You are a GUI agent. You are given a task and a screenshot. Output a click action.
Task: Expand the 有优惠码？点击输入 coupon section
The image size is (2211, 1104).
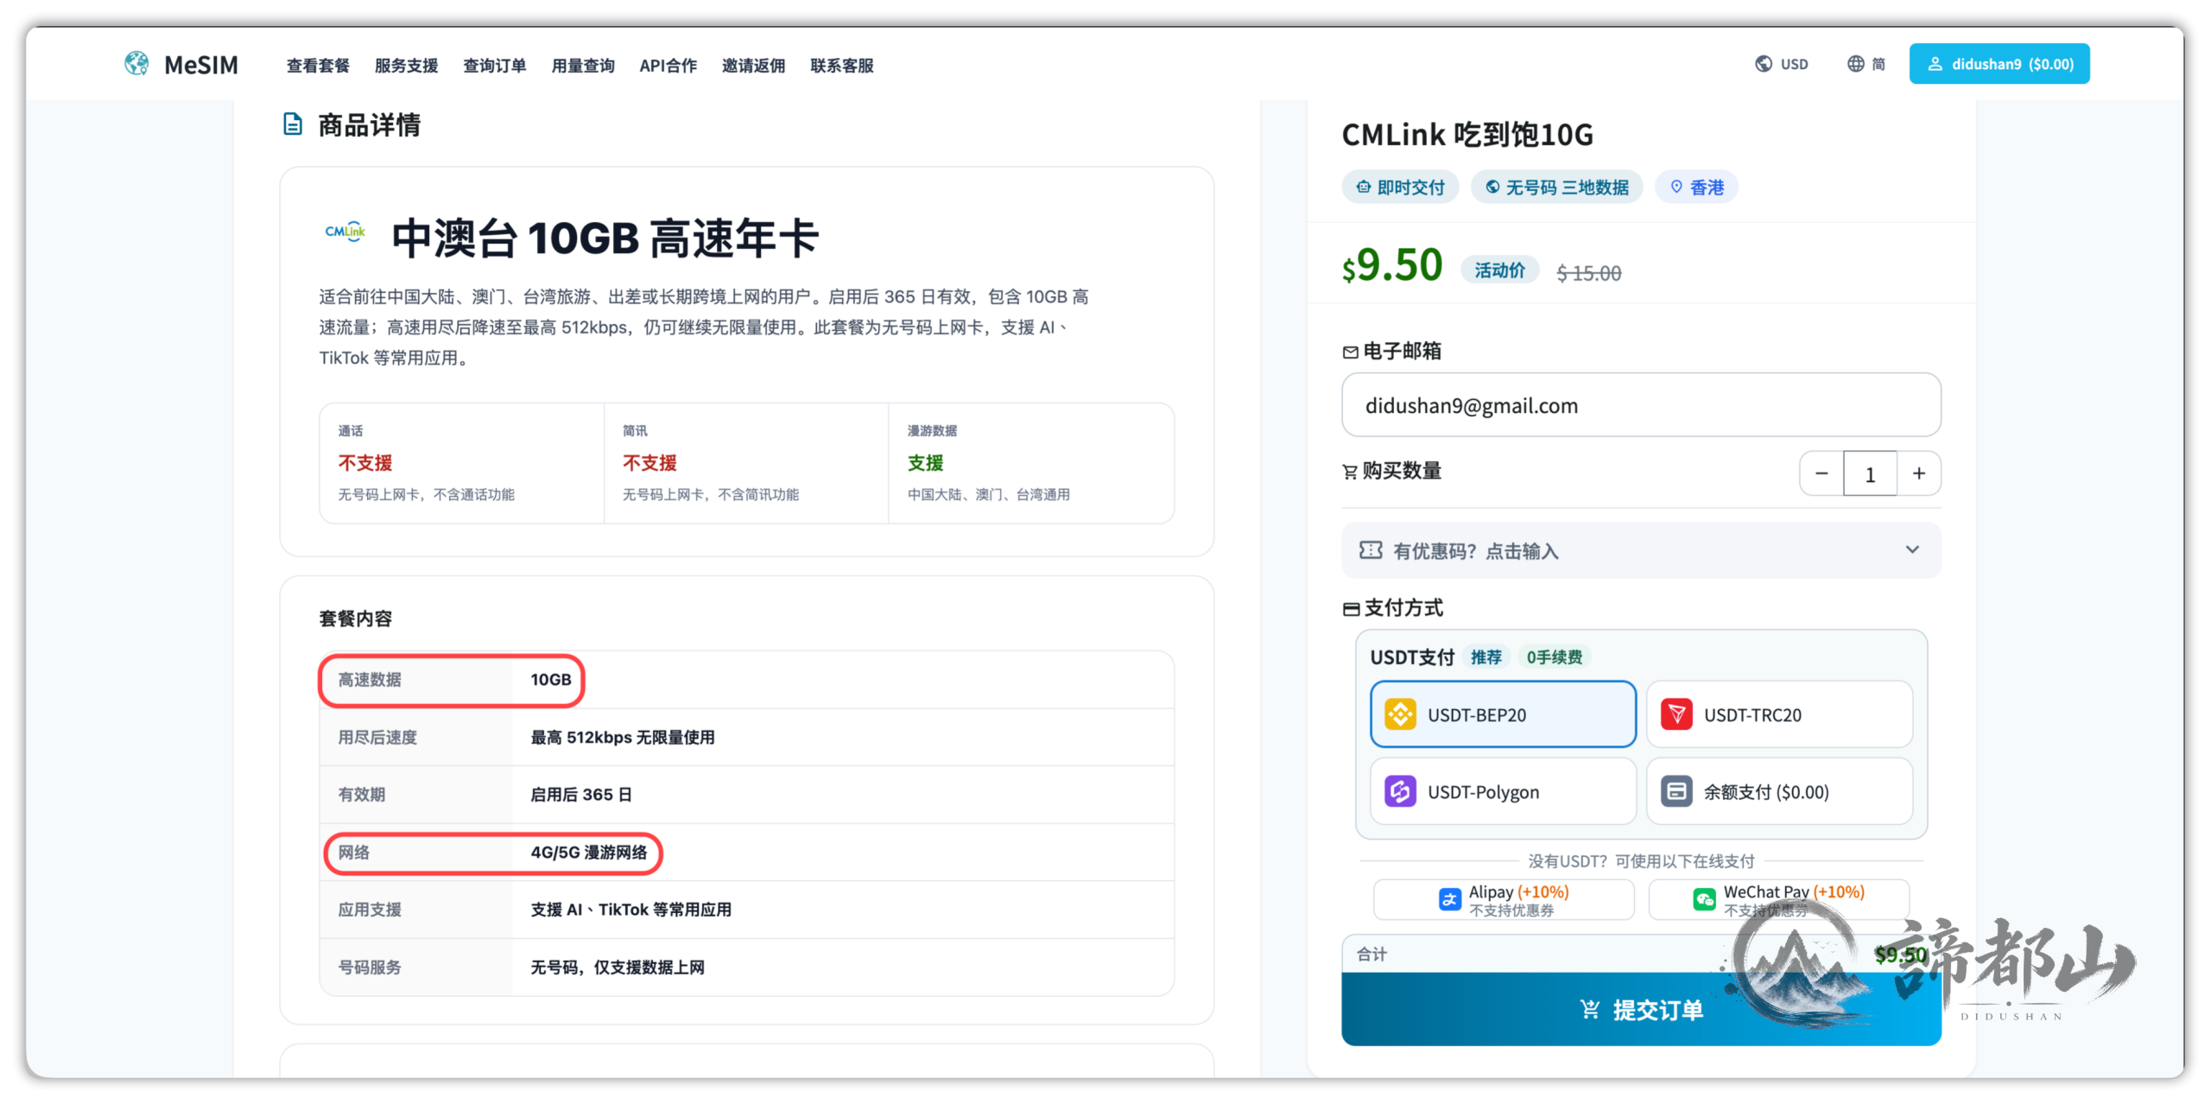(1641, 550)
